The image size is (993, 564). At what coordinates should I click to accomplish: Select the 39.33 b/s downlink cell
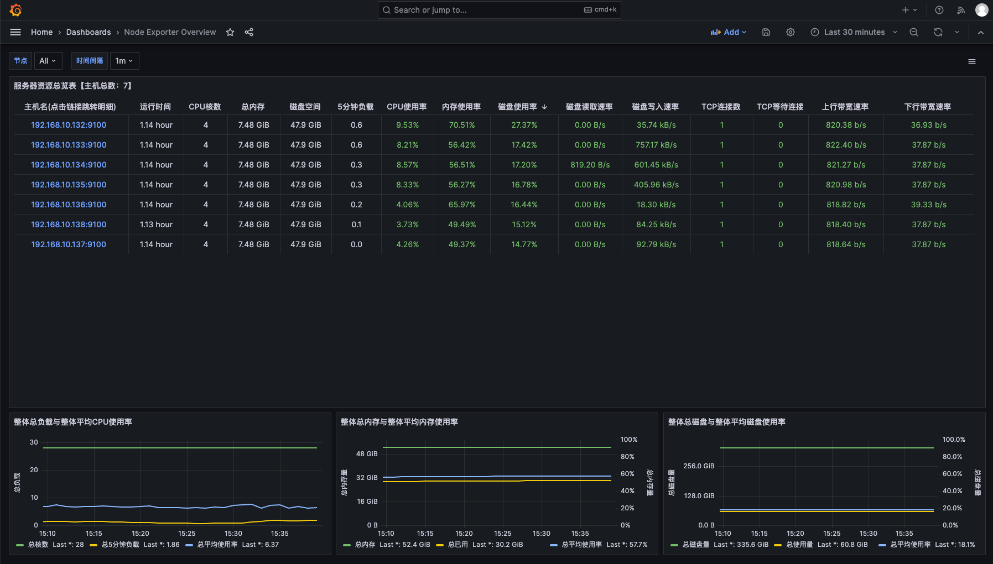click(x=929, y=205)
